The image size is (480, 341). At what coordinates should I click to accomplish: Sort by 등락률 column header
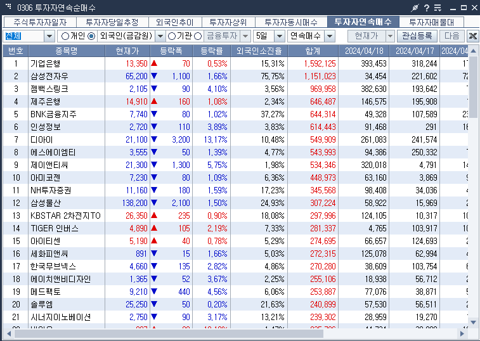click(212, 51)
